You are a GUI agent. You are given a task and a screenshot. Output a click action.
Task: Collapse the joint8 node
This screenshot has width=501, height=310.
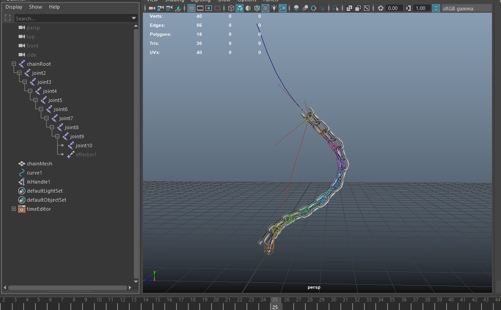(52, 127)
